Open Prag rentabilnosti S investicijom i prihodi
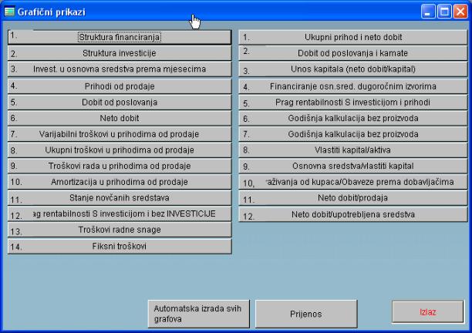 pyautogui.click(x=352, y=103)
